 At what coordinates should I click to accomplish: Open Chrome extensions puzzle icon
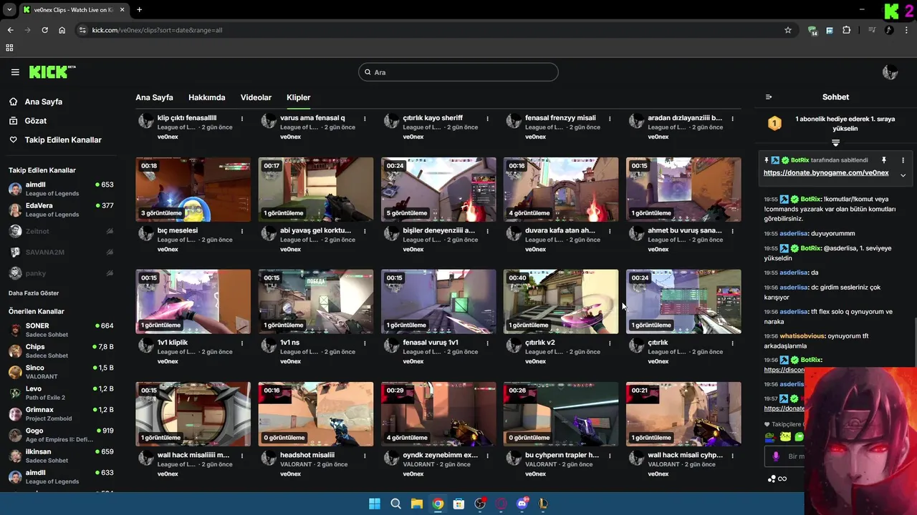847,30
